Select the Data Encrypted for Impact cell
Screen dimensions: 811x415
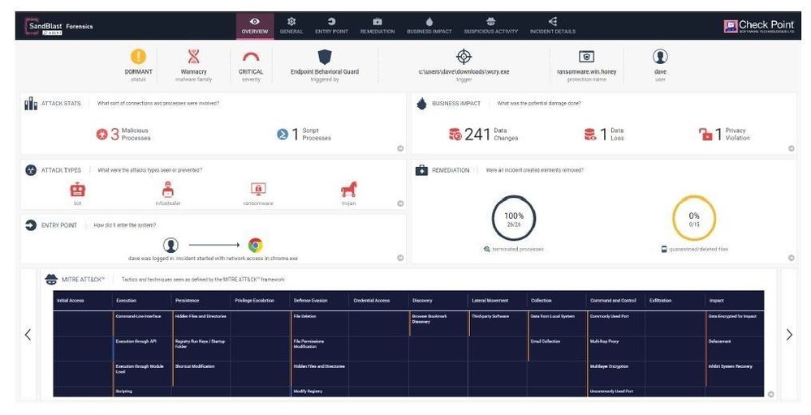coord(735,323)
